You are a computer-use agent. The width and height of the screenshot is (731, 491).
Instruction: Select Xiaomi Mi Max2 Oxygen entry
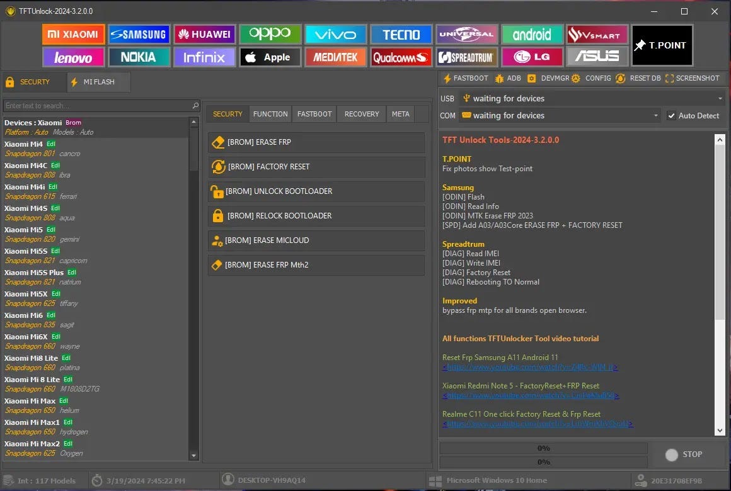click(96, 449)
